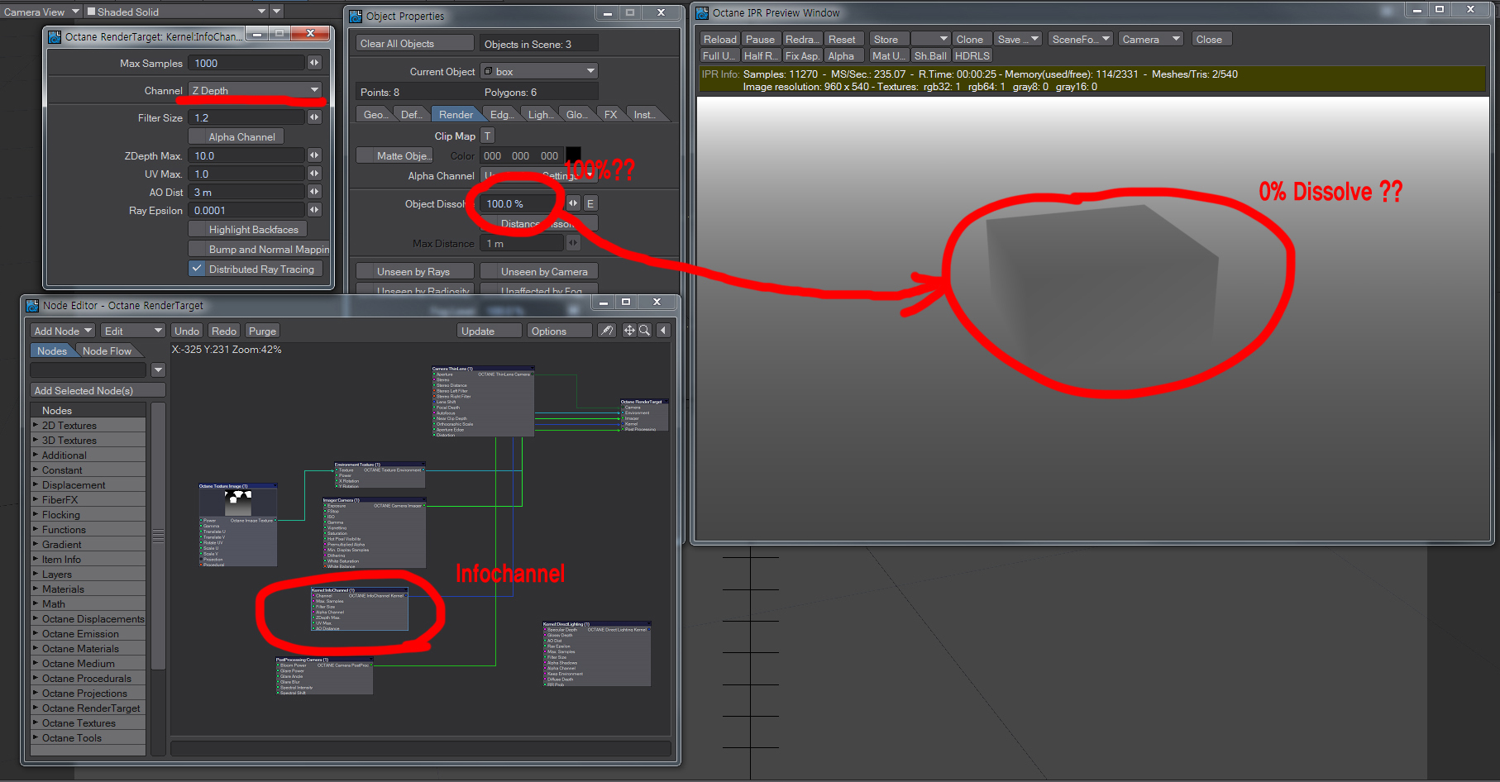Click the Update button in Node Editor
This screenshot has width=1500, height=782.
pos(490,331)
